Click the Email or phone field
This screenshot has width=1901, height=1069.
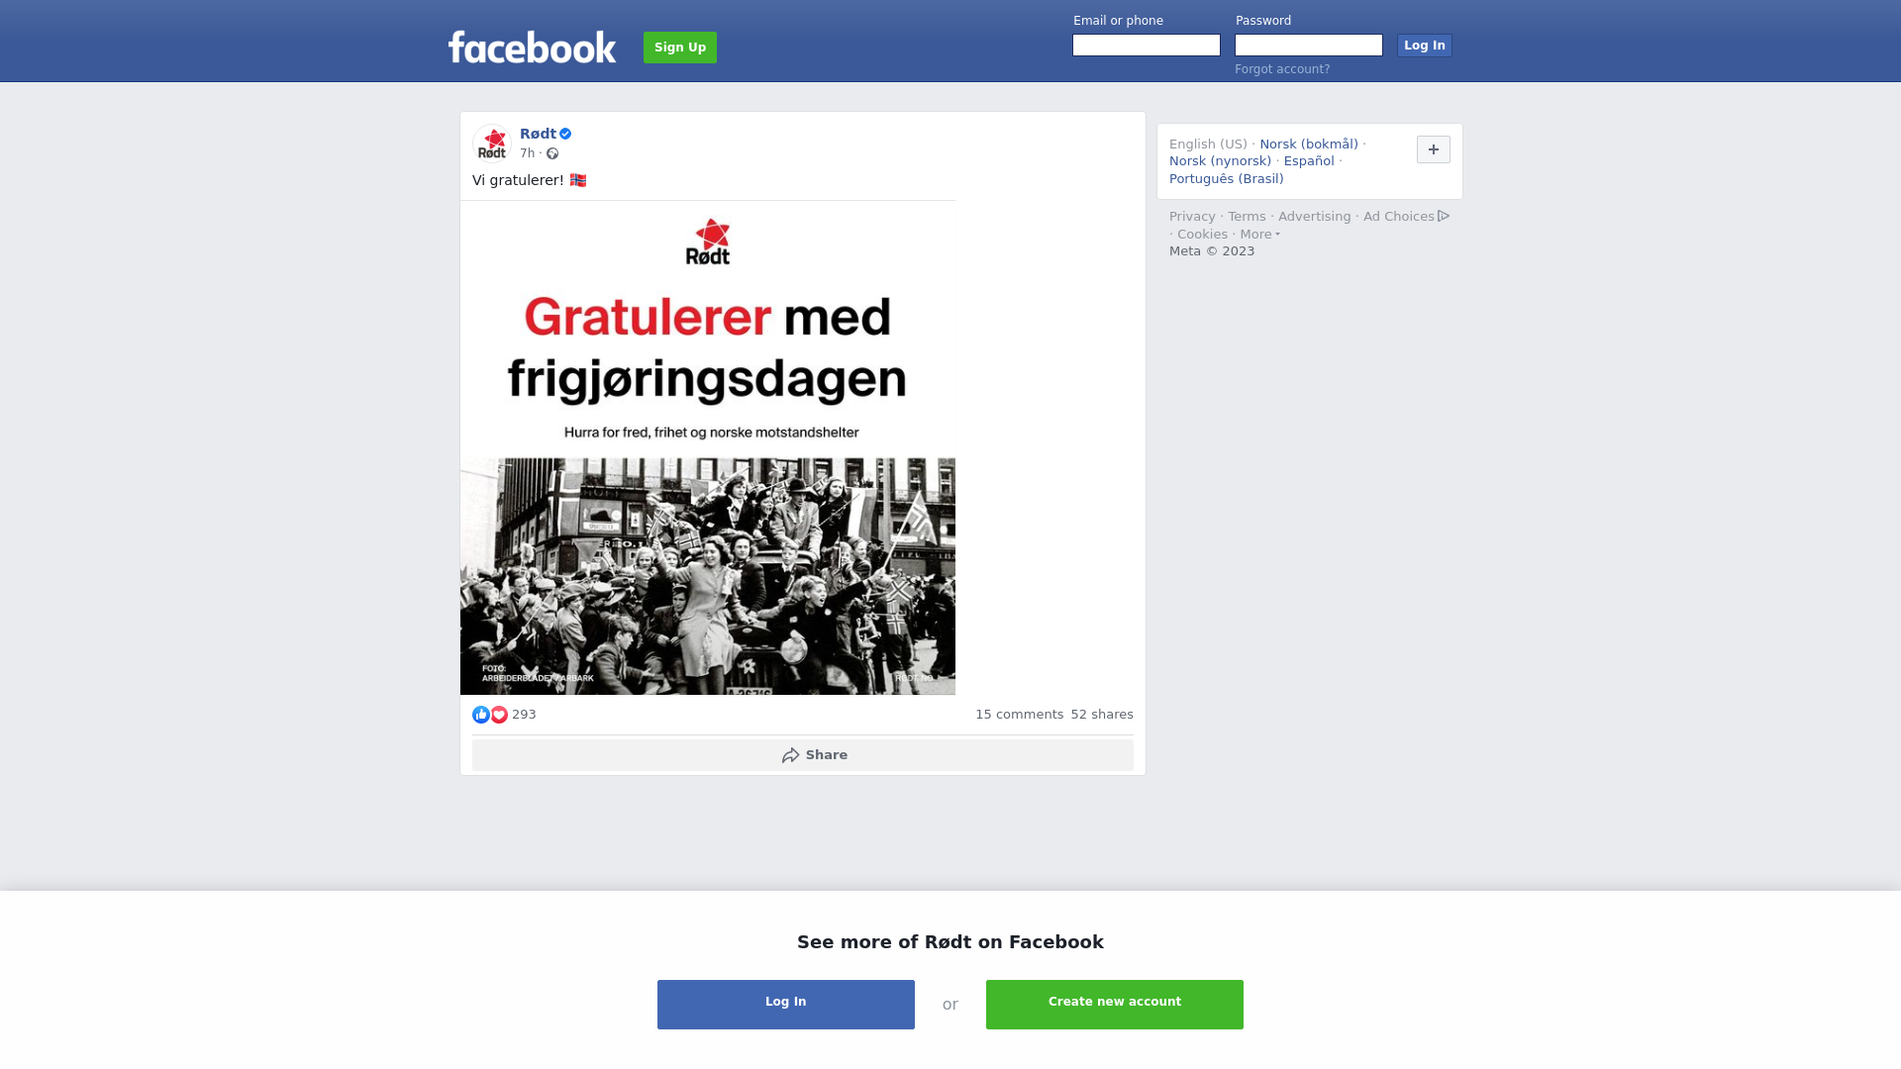1147,46
